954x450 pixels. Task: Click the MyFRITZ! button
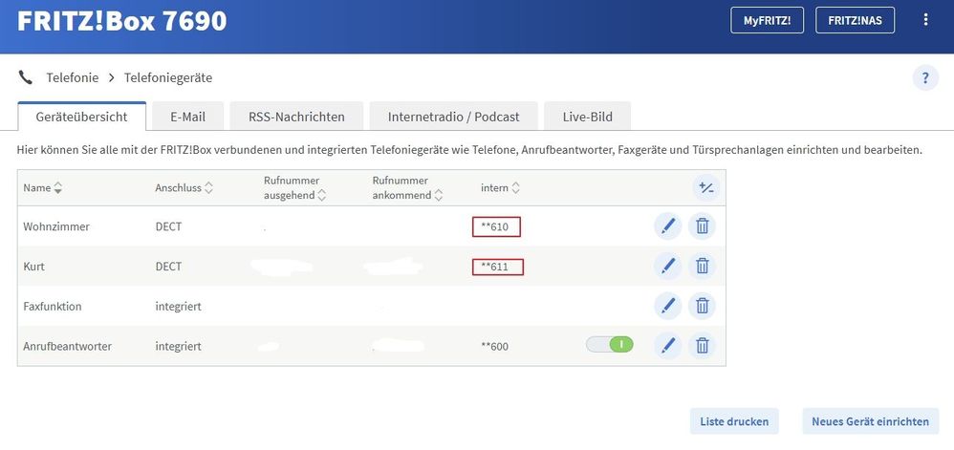click(x=768, y=20)
